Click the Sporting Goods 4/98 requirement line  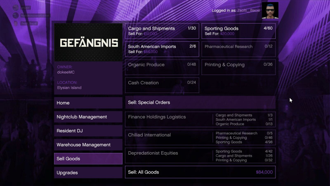tap(244, 142)
